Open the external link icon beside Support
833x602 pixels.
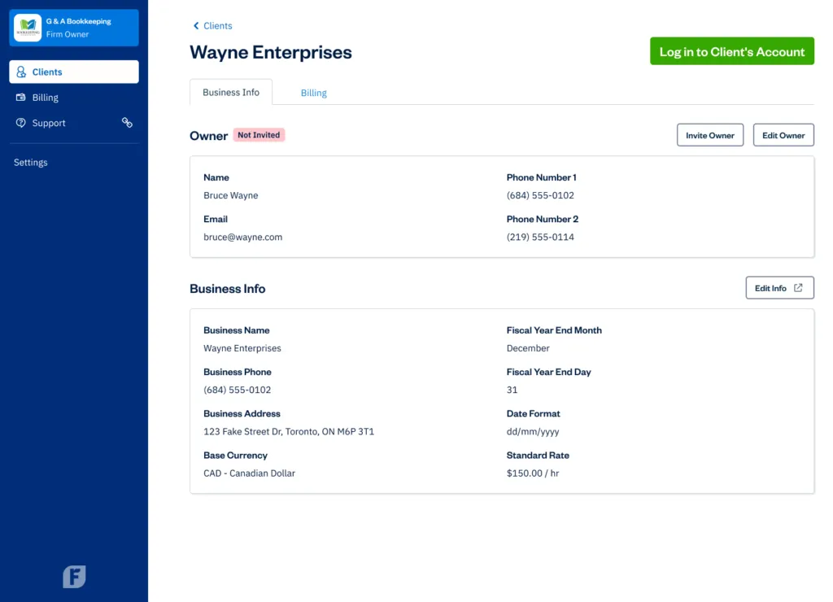[x=127, y=122]
